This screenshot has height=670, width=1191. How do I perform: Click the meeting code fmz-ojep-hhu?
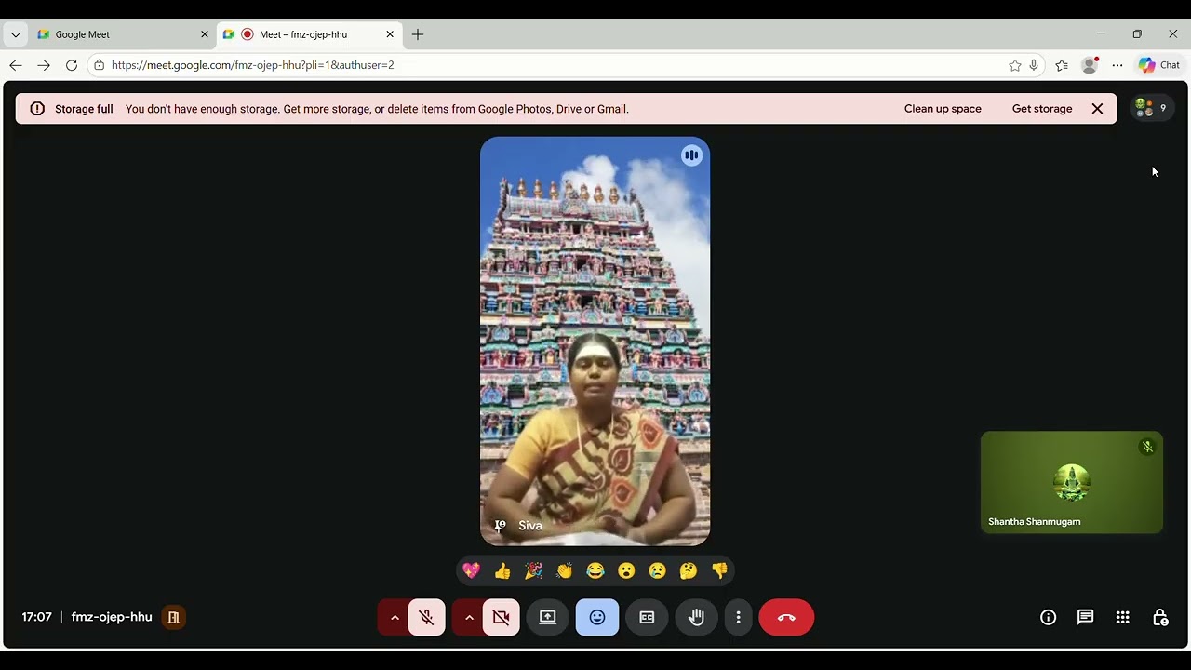tap(112, 617)
